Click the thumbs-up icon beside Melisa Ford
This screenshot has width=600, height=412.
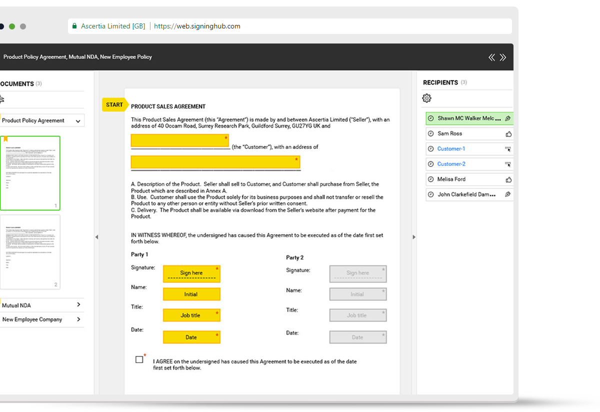pos(508,179)
